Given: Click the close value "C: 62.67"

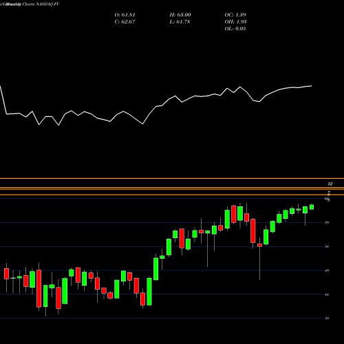Looking at the screenshot, I should click(x=125, y=22).
